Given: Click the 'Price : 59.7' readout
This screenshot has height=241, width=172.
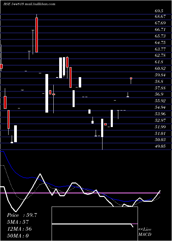Looking at the screenshot, I should (22, 215).
